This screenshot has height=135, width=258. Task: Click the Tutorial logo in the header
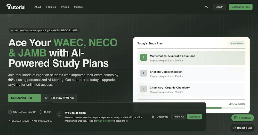pyautogui.click(x=16, y=7)
